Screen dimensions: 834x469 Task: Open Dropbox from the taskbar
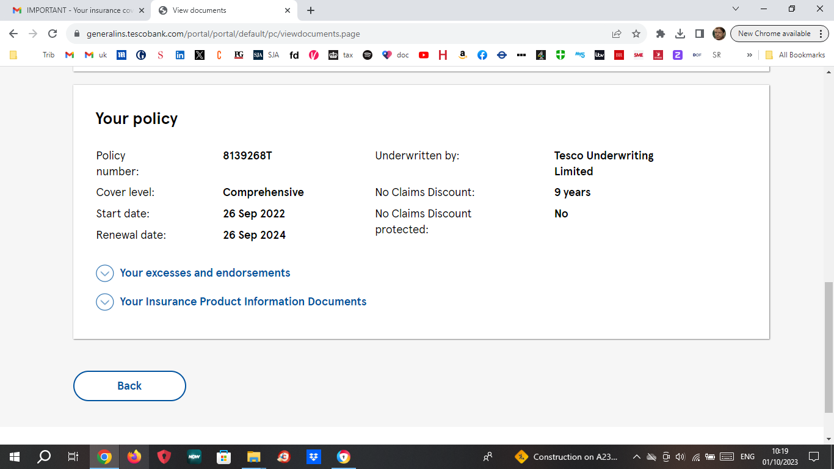314,457
